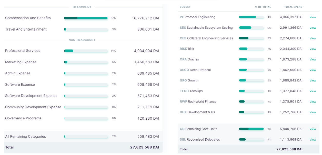322x155 pixels.
Task: Click View for DECO Deco Protocol
Action: click(x=313, y=70)
